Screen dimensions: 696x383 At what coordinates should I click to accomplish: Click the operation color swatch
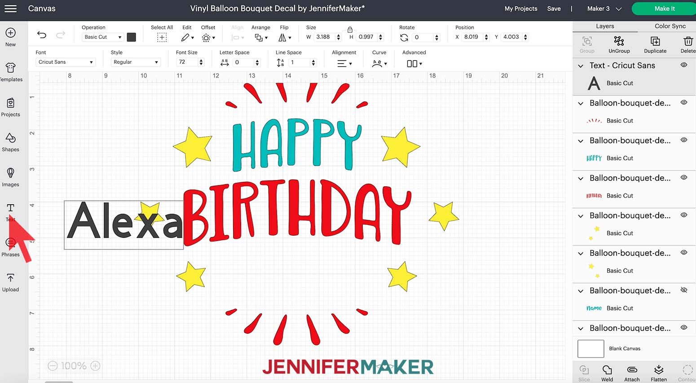click(x=132, y=37)
